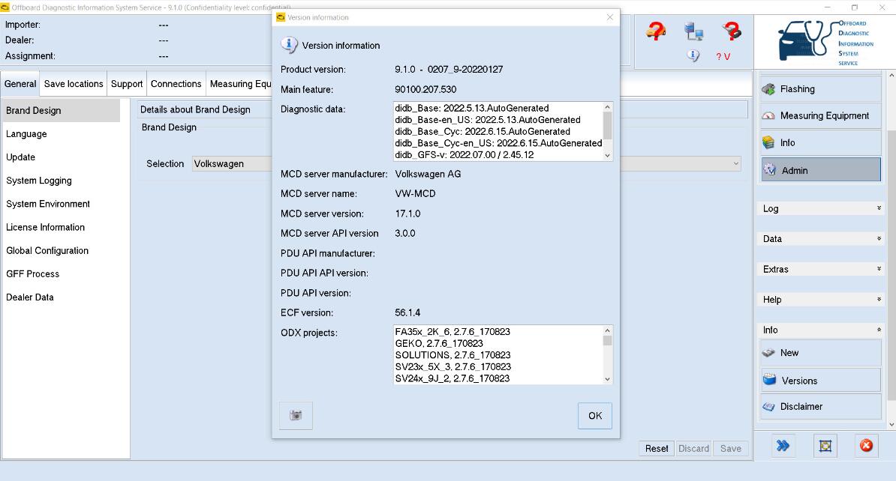
Task: Select System Logging in left list
Action: tap(61, 181)
